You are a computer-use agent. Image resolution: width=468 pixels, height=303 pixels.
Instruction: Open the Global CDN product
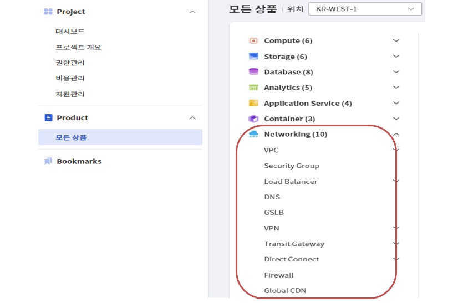pyautogui.click(x=285, y=290)
